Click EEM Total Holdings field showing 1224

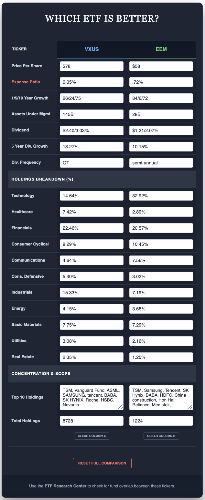coord(161,421)
